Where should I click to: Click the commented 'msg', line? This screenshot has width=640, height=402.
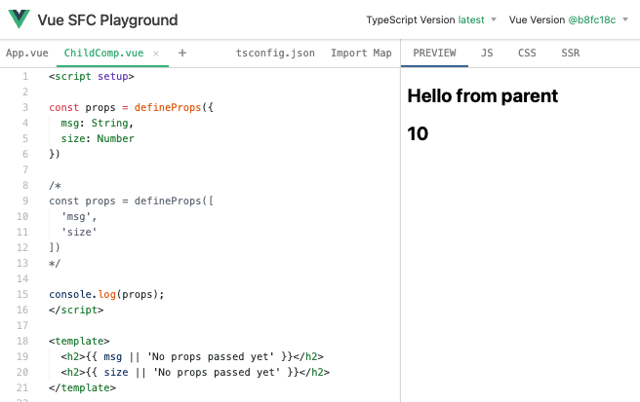click(x=79, y=217)
